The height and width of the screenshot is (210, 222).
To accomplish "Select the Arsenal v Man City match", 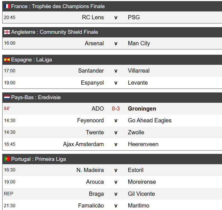I will (112, 43).
